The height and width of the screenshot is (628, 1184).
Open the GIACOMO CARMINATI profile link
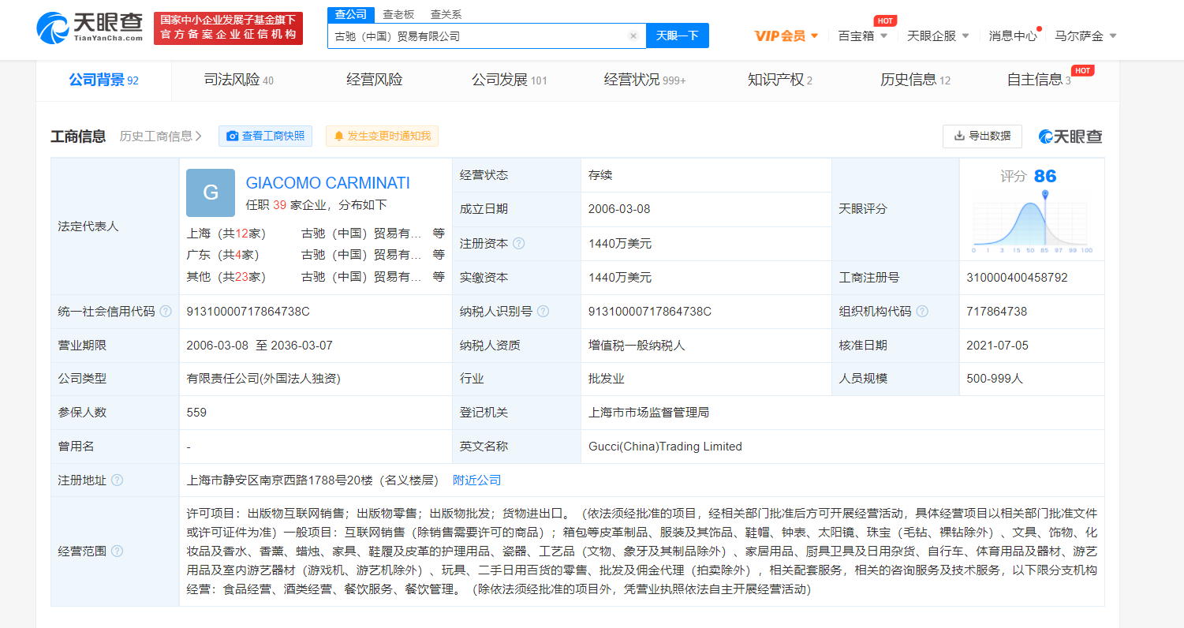click(x=327, y=183)
